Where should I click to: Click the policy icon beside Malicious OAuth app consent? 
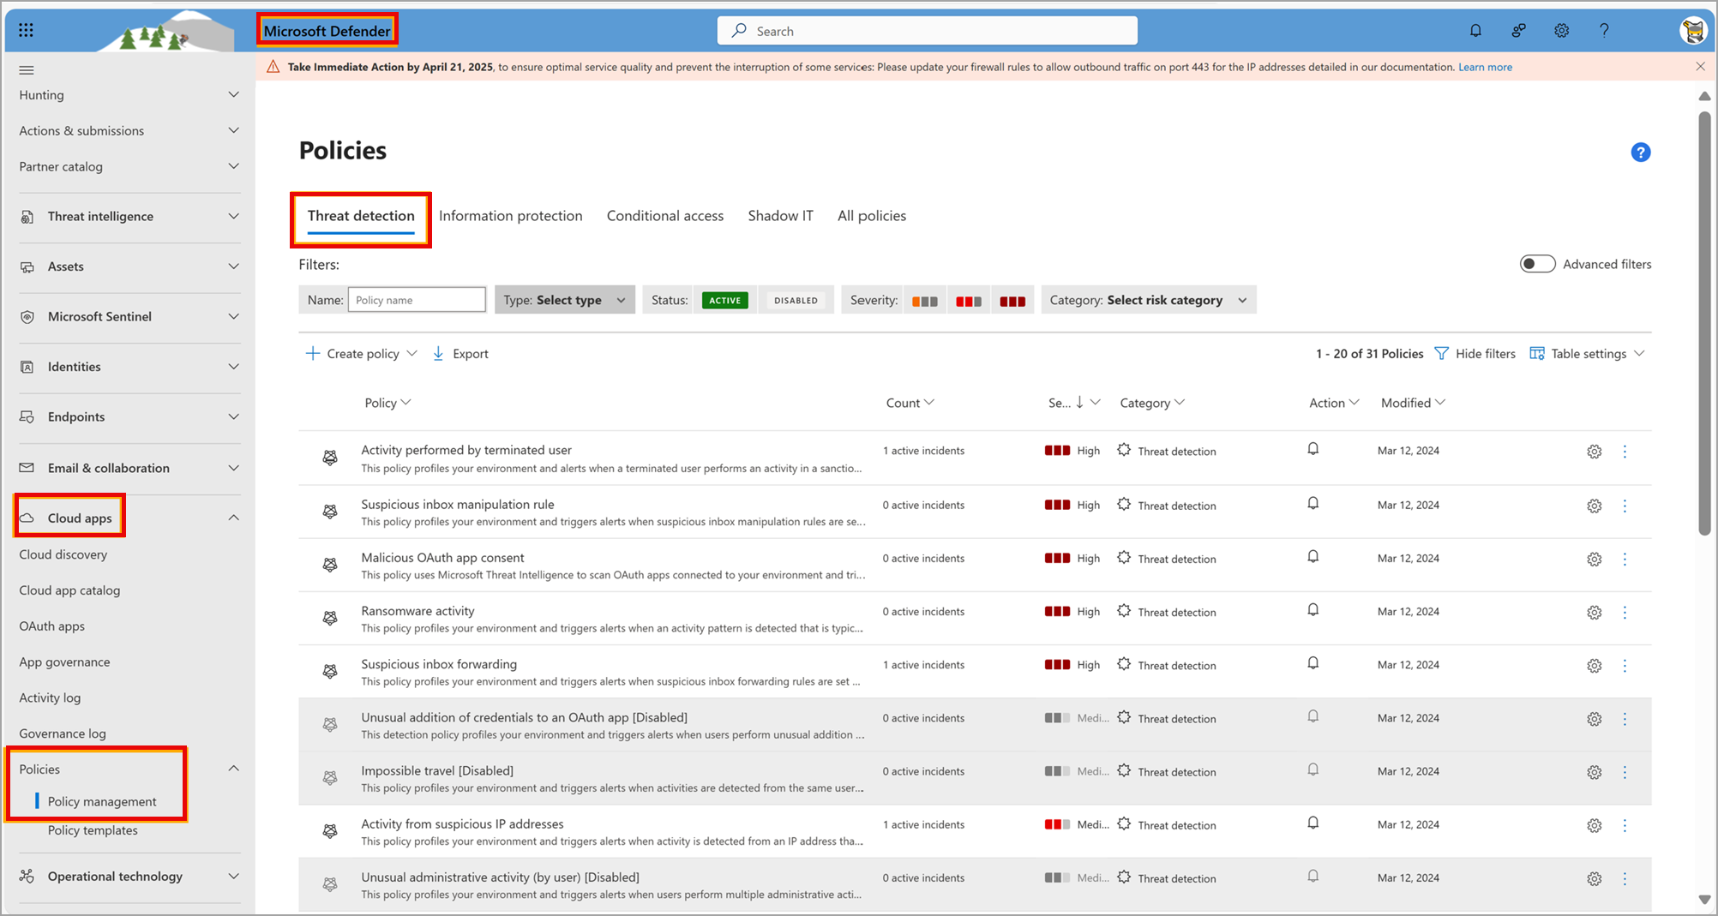click(x=329, y=565)
